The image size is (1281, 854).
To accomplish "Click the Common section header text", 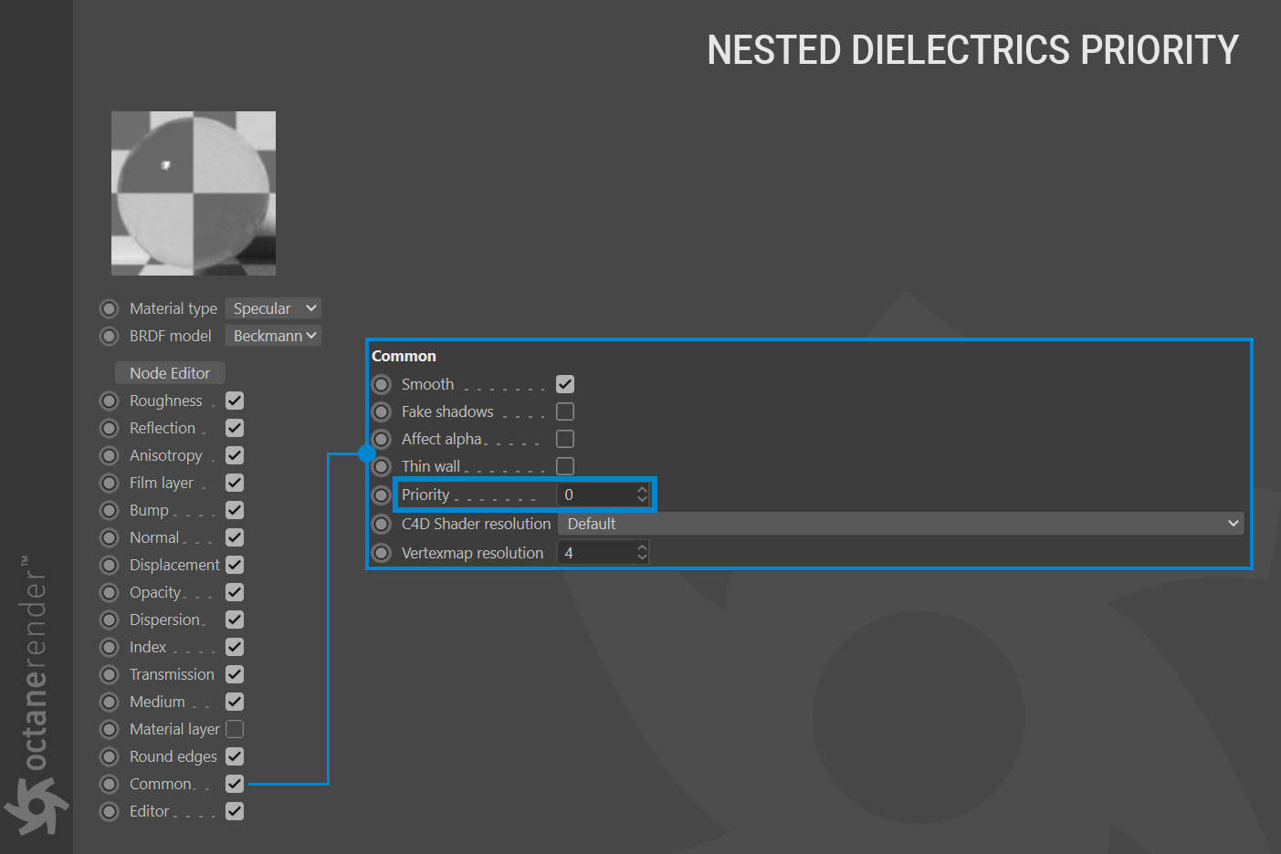I will point(404,356).
